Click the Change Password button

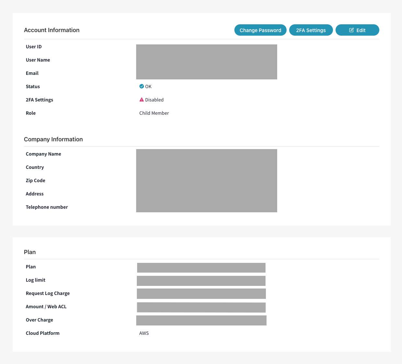click(260, 30)
